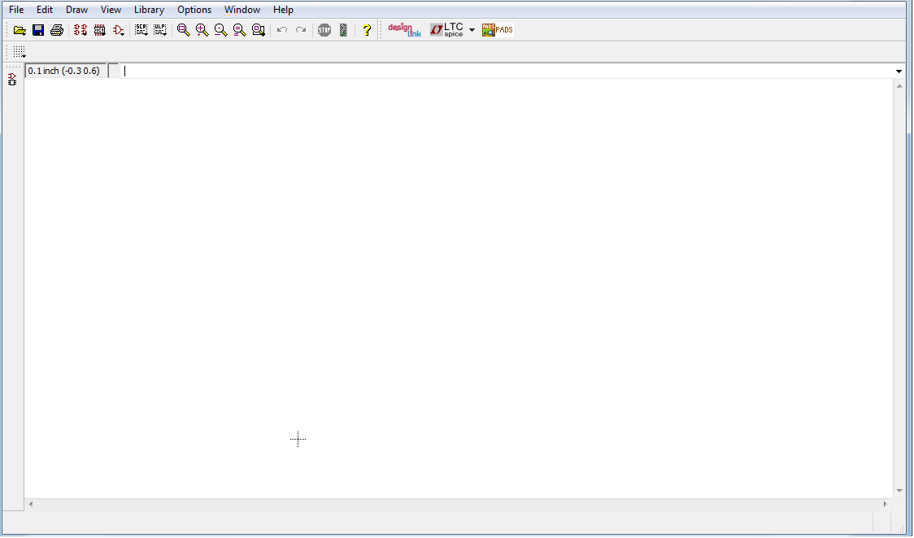Select the Zoom Out magnifier tool
Image resolution: width=914 pixels, height=538 pixels.
[x=220, y=29]
